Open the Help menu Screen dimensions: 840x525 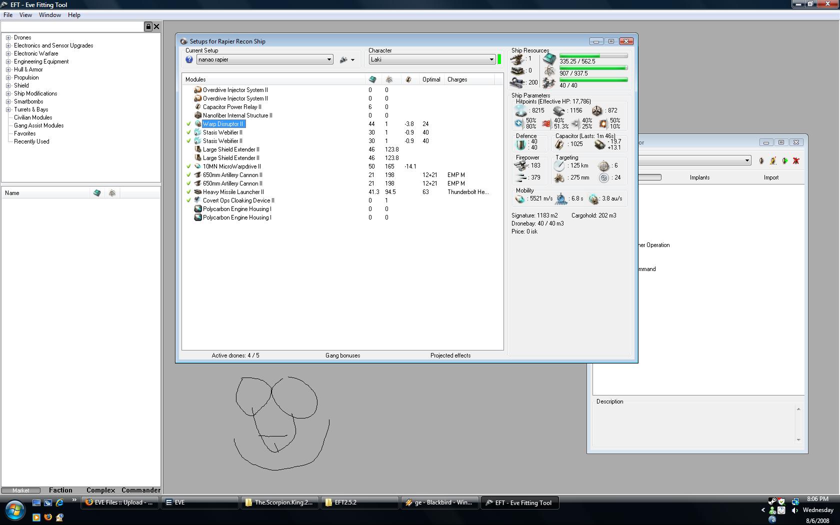pos(74,15)
